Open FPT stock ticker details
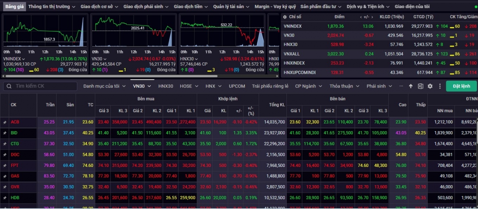 15,165
